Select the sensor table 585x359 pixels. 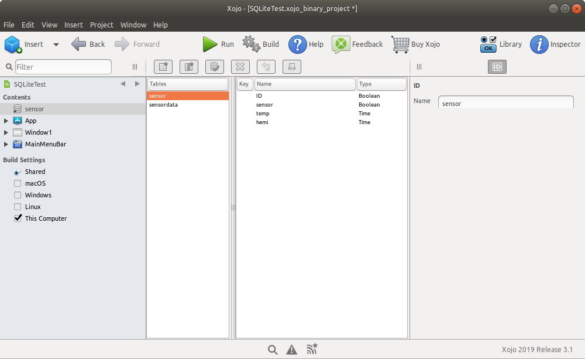(x=188, y=96)
